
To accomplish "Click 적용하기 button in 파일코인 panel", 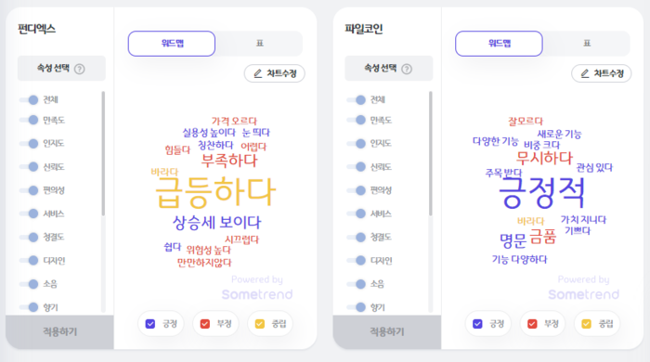I will pyautogui.click(x=387, y=331).
